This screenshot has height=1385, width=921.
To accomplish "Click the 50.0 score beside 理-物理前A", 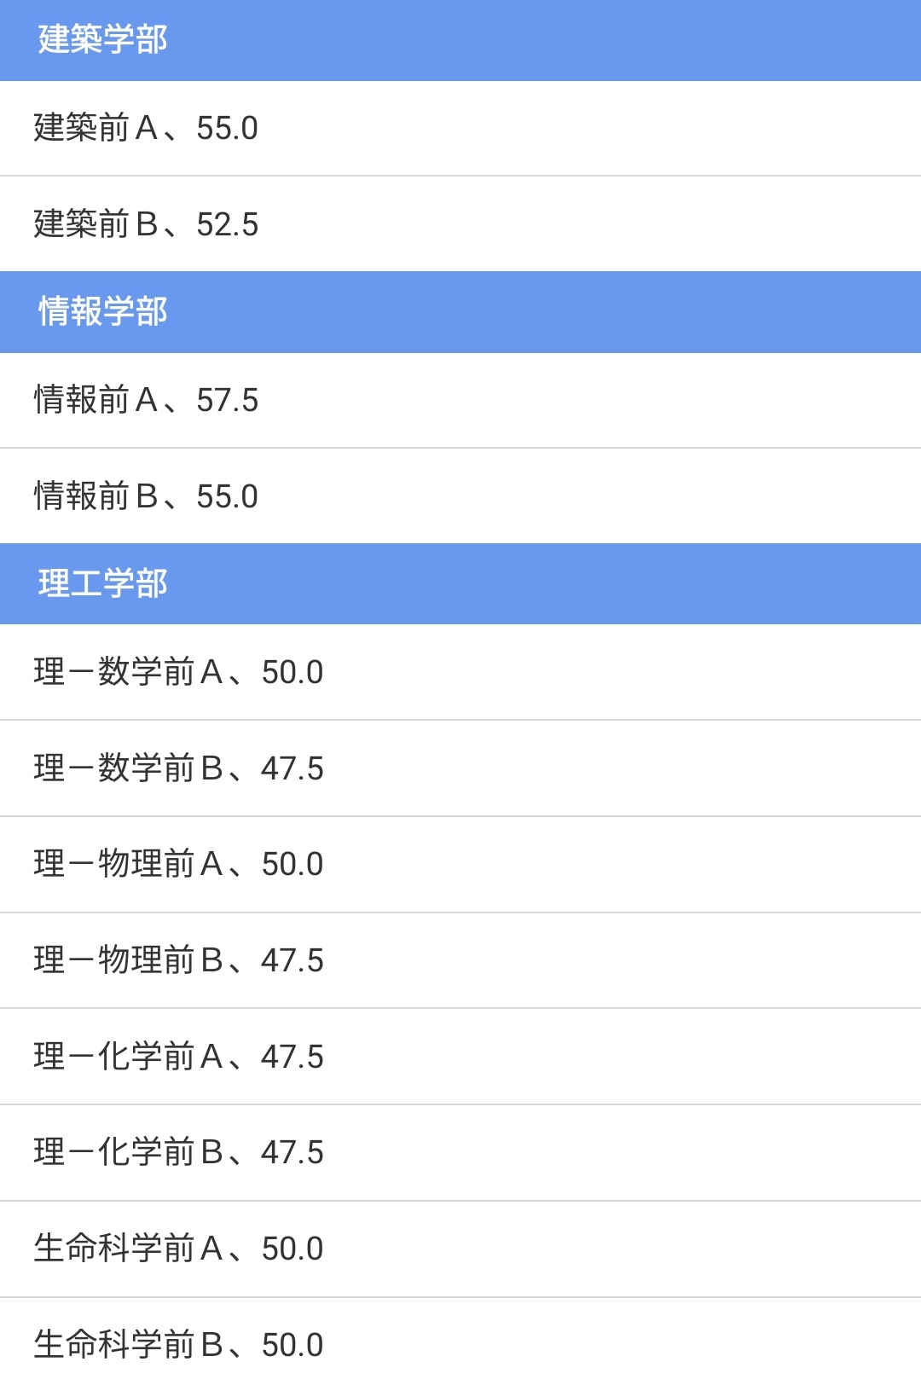I will pyautogui.click(x=293, y=865).
